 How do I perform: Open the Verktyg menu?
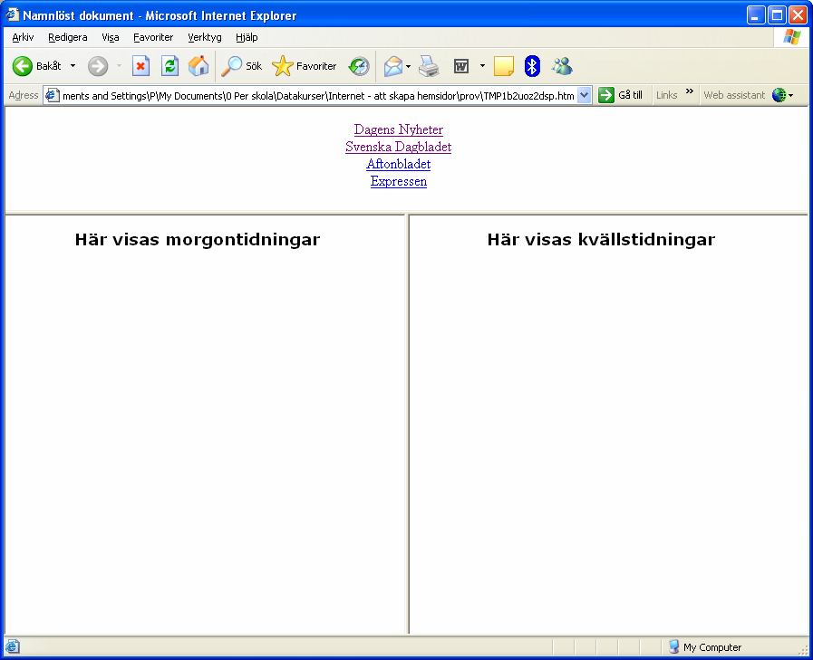(x=204, y=37)
